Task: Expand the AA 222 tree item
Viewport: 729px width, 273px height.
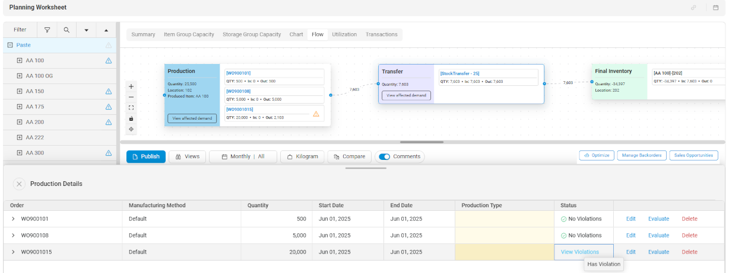Action: pos(20,137)
